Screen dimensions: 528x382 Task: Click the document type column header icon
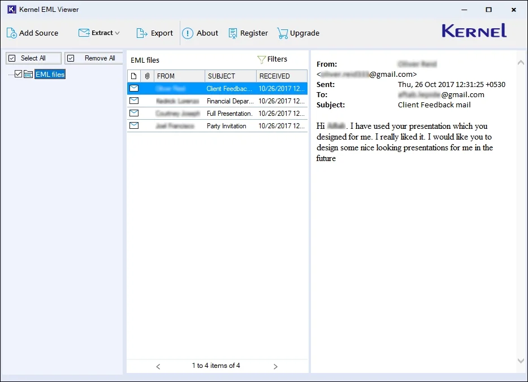click(133, 75)
